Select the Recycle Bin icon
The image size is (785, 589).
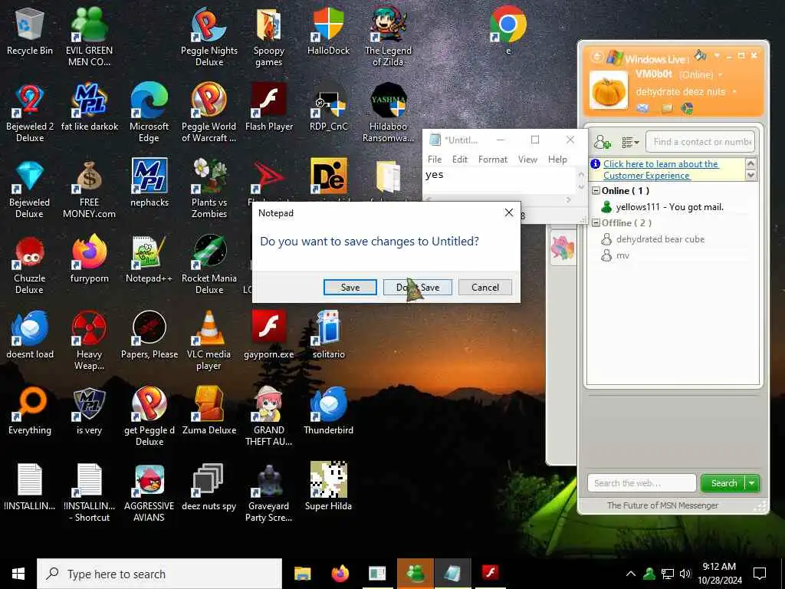pyautogui.click(x=30, y=31)
